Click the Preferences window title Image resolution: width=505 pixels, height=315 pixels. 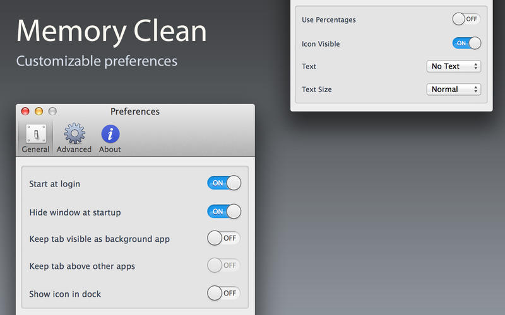[135, 112]
